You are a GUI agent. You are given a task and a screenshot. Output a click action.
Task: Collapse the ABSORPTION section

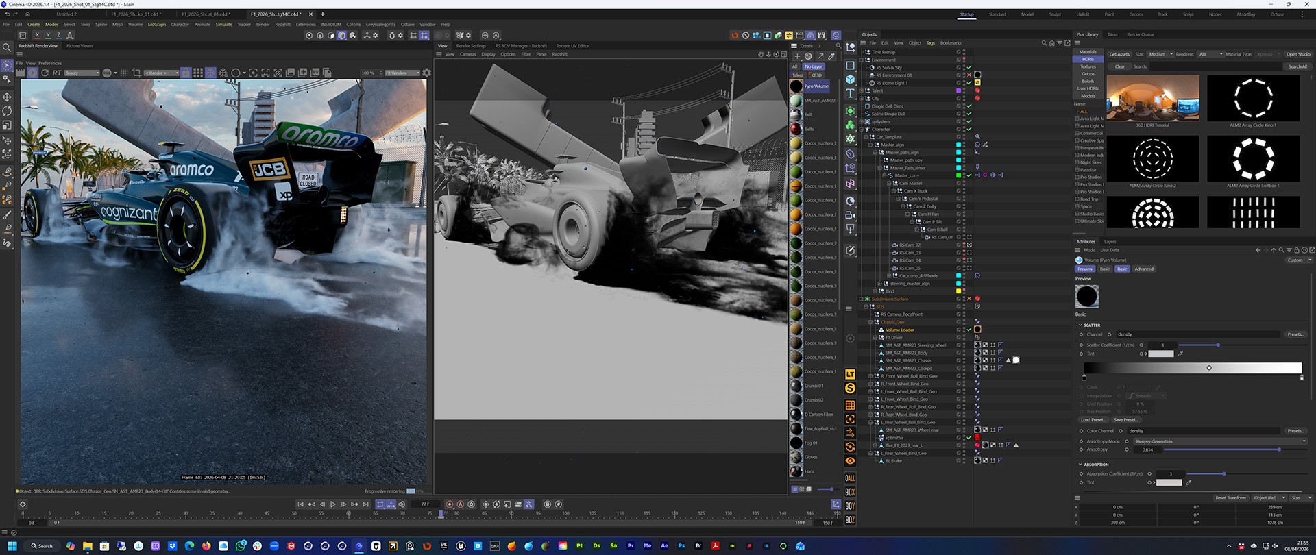(1081, 465)
